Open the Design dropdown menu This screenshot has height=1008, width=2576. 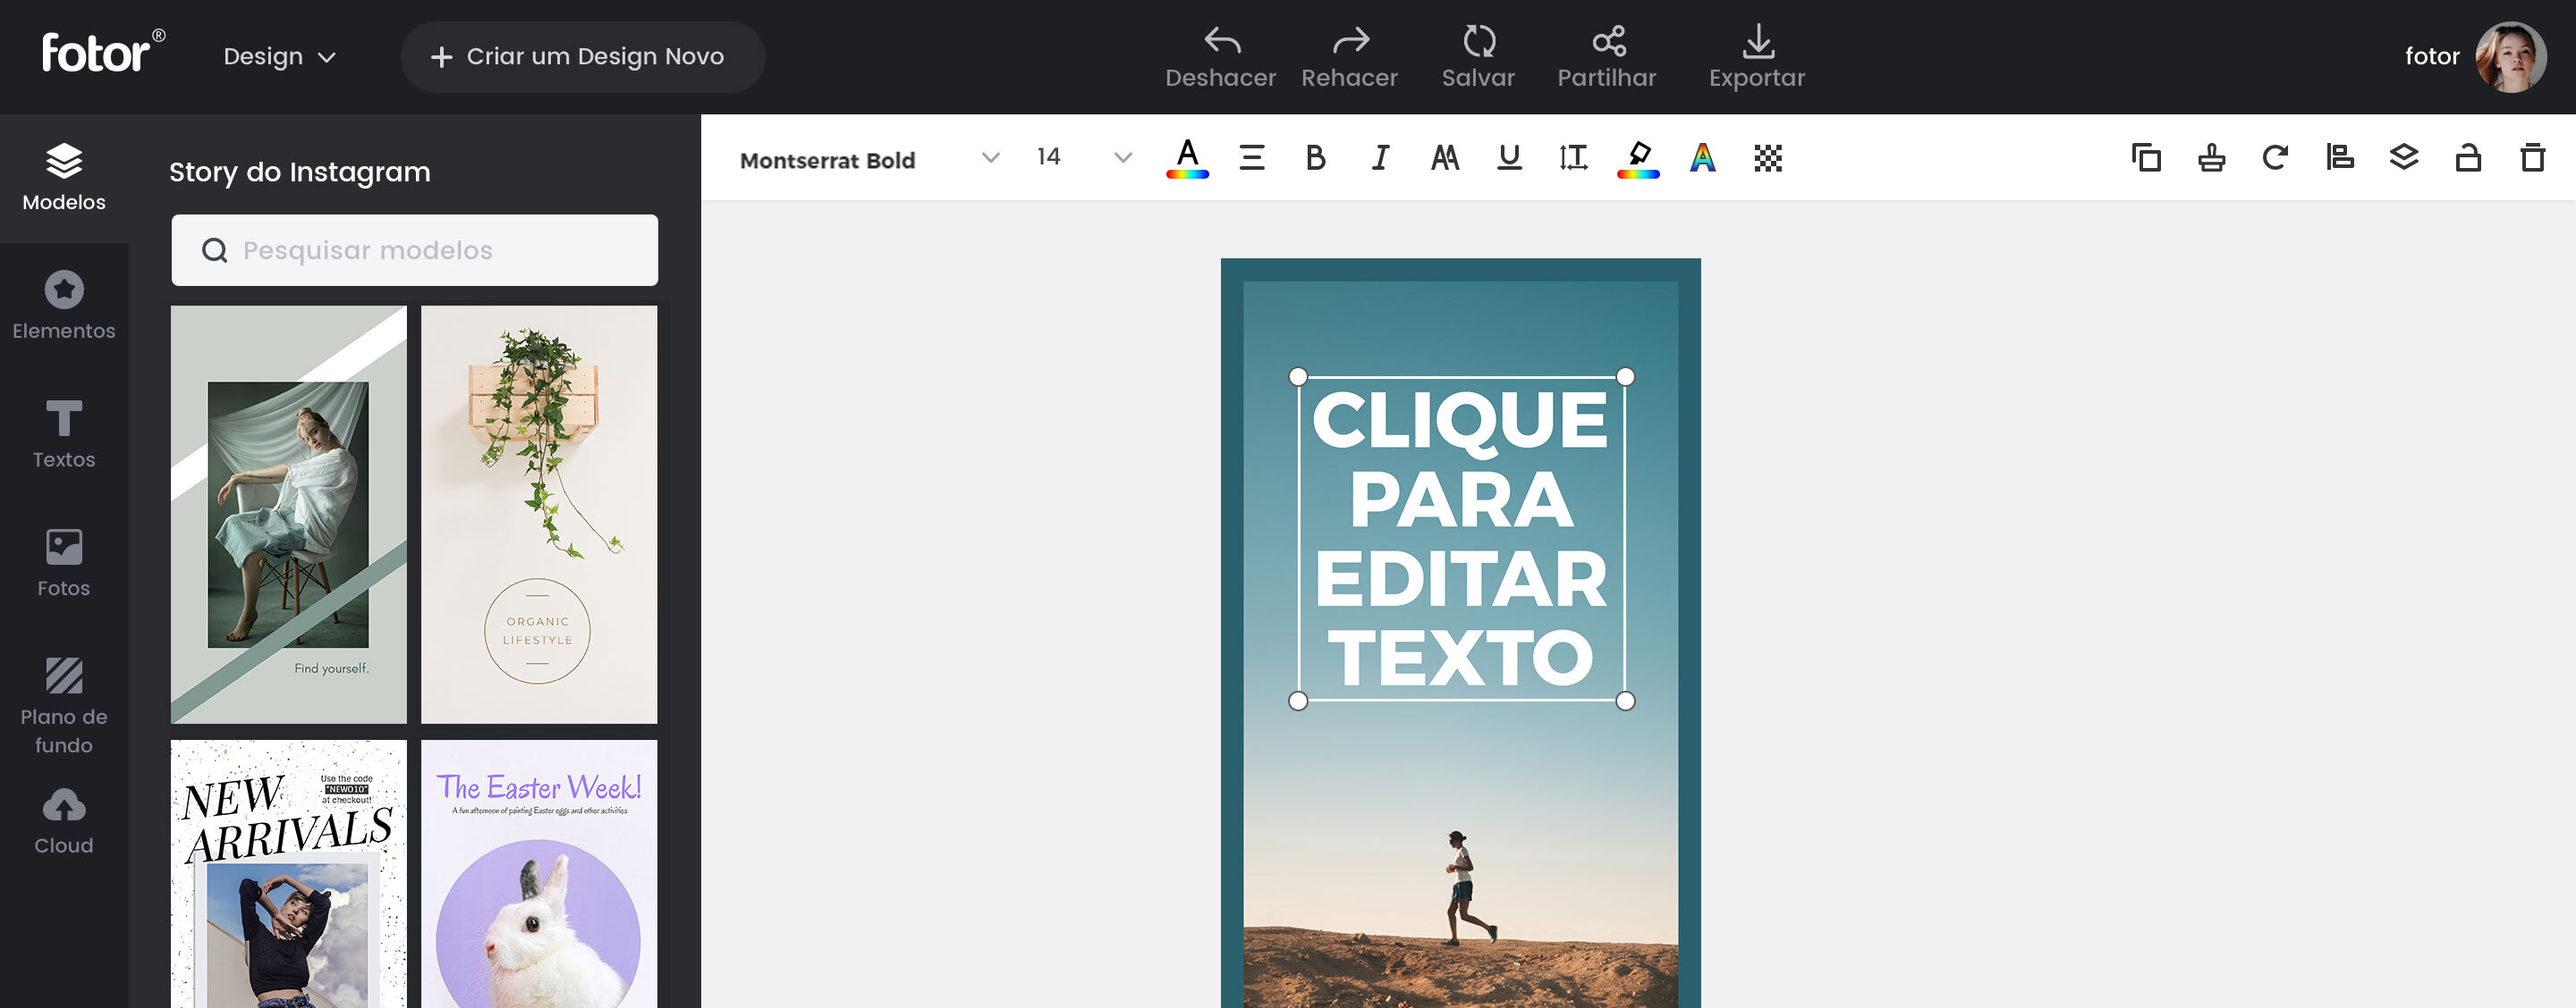[279, 57]
